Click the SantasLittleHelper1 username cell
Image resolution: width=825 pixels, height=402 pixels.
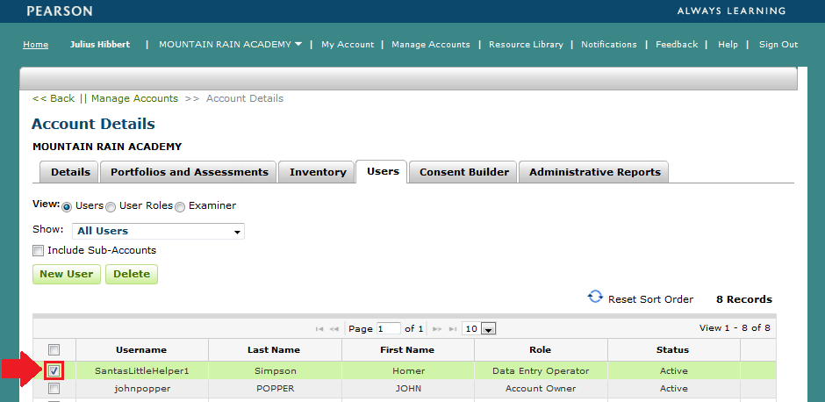[x=141, y=371]
